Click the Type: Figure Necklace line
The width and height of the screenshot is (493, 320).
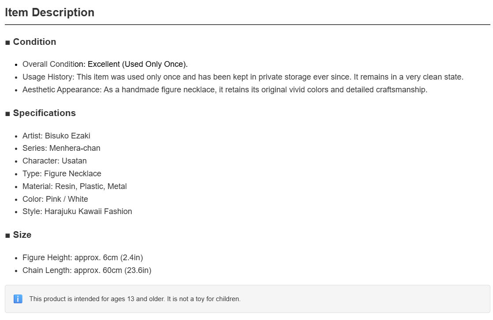(62, 174)
